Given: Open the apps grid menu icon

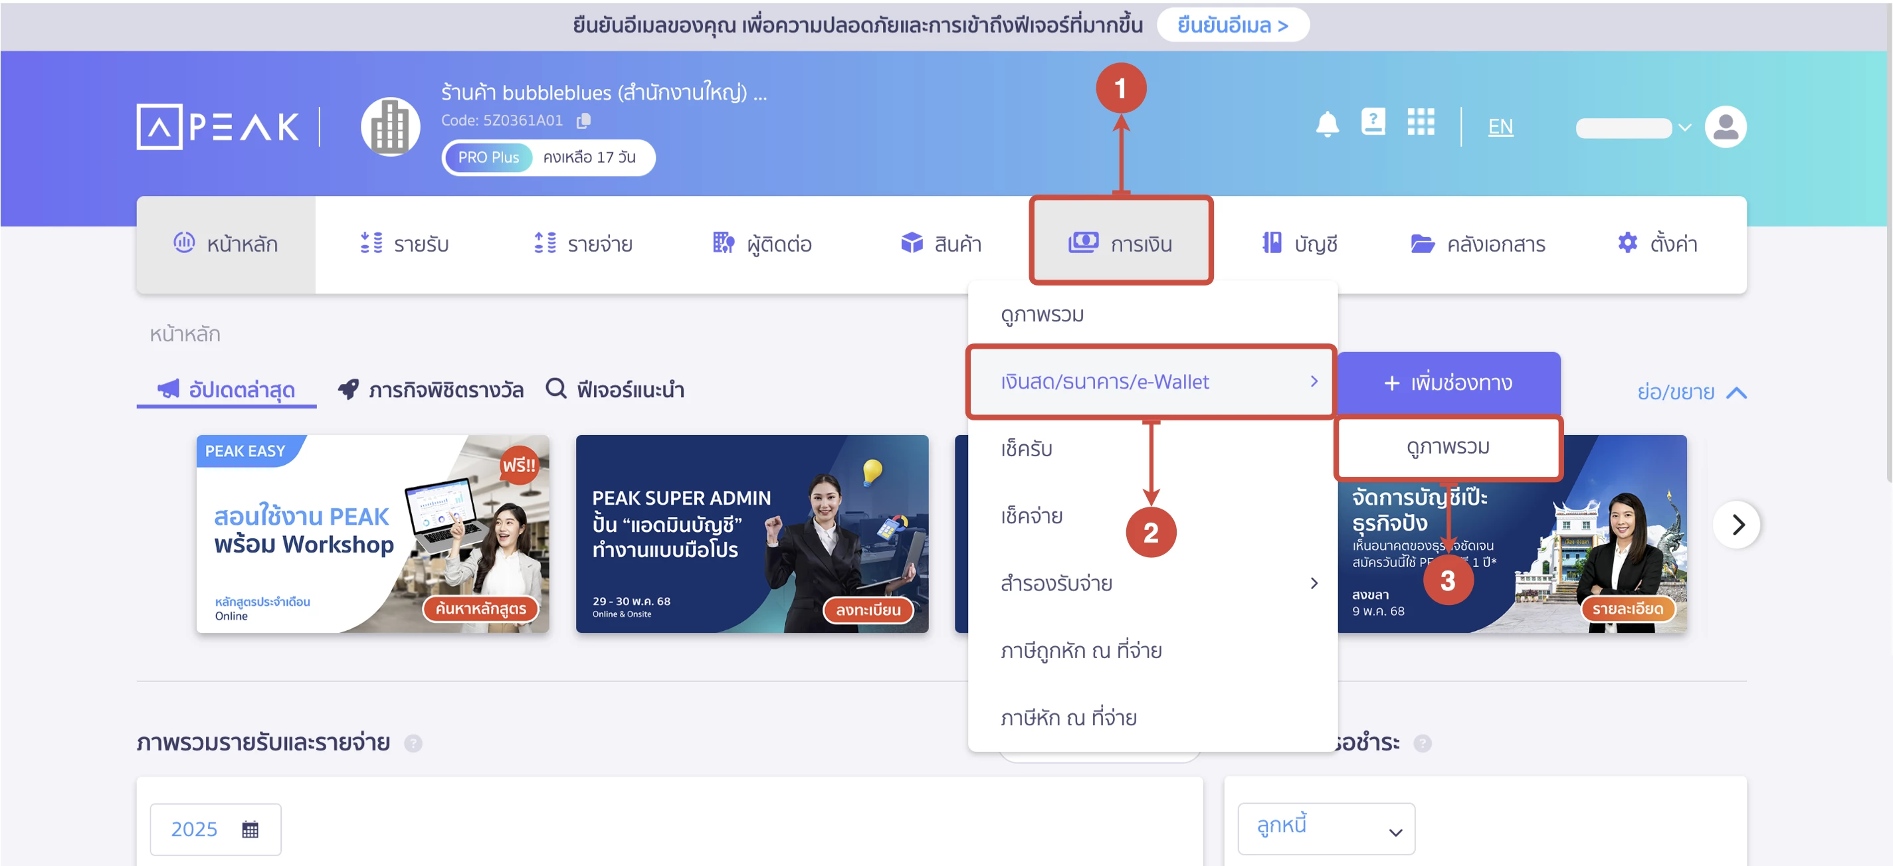Looking at the screenshot, I should [x=1421, y=124].
